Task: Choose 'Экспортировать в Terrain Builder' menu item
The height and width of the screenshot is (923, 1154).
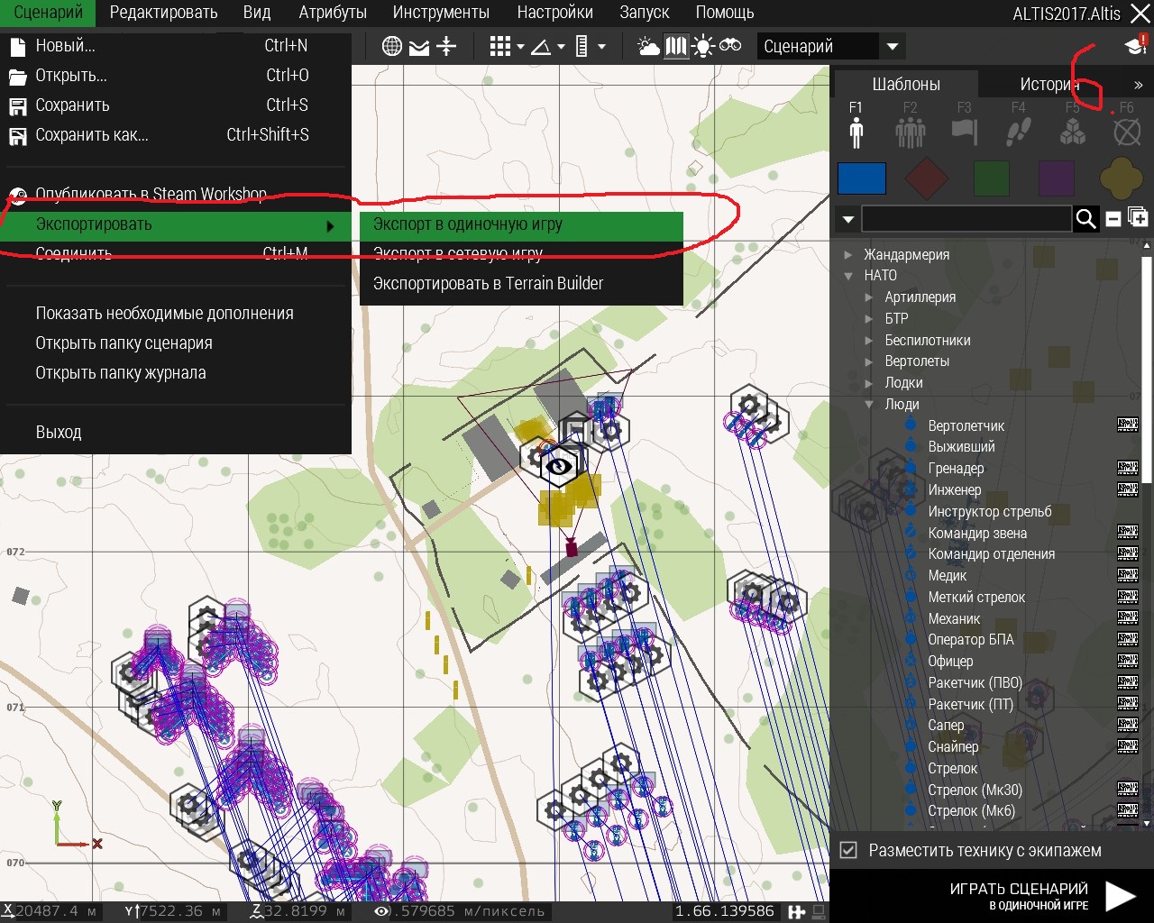Action: (x=488, y=284)
